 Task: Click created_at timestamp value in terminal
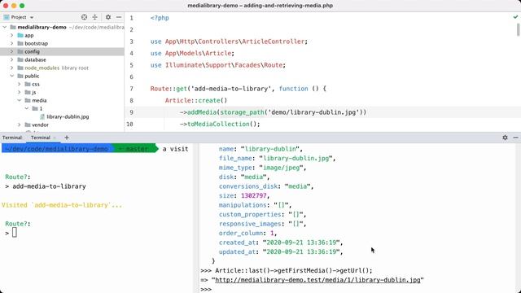point(301,243)
